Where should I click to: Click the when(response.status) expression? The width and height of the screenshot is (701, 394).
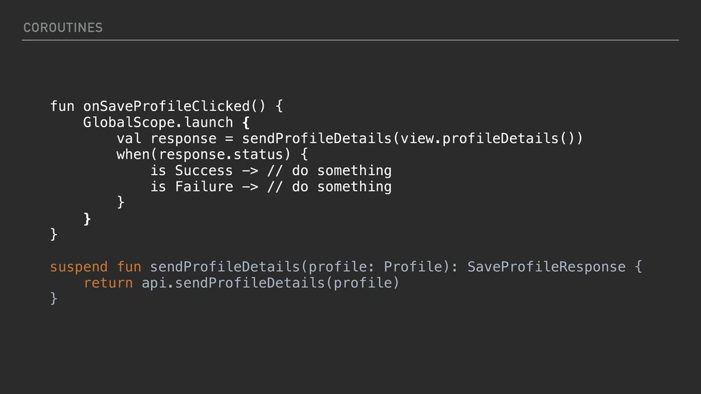pos(203,155)
